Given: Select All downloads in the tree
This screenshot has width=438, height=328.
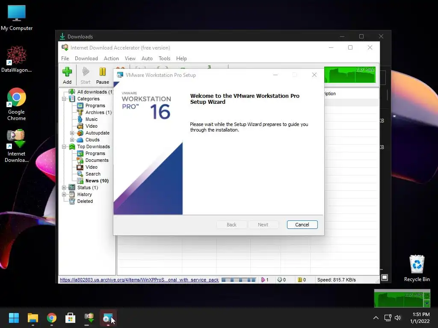Looking at the screenshot, I should tap(95, 92).
